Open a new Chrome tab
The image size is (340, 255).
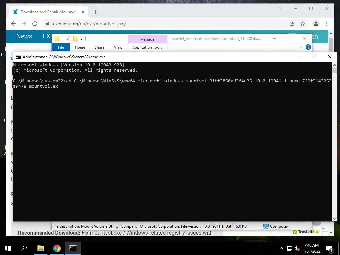click(96, 12)
